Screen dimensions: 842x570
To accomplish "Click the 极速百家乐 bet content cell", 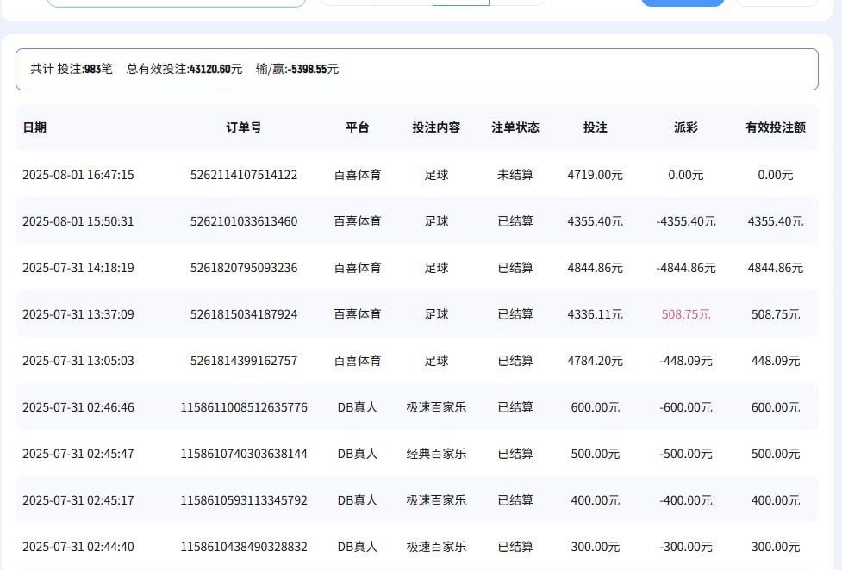I will 436,407.
